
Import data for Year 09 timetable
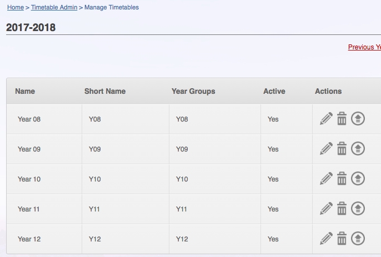tap(358, 148)
